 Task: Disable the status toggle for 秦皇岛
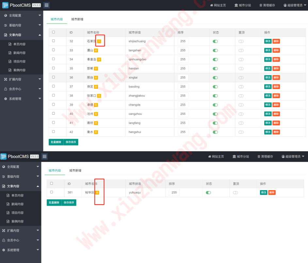(x=215, y=59)
